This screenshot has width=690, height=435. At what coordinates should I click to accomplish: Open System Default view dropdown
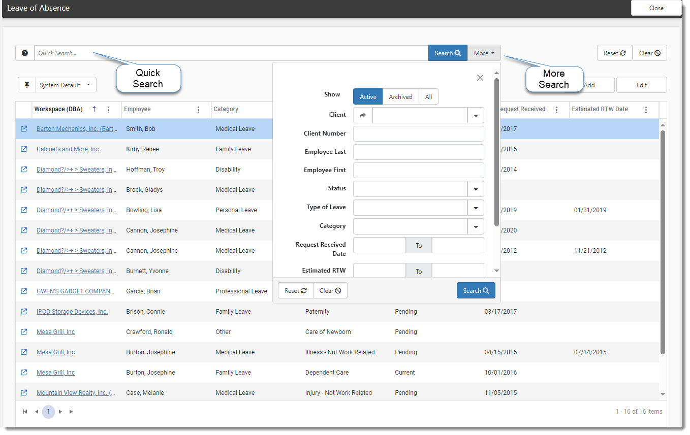[66, 85]
